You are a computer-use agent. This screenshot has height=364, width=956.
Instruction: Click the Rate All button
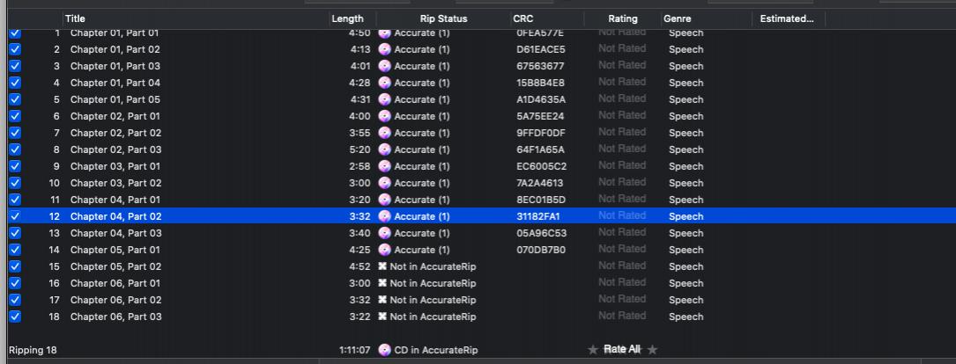[622, 350]
